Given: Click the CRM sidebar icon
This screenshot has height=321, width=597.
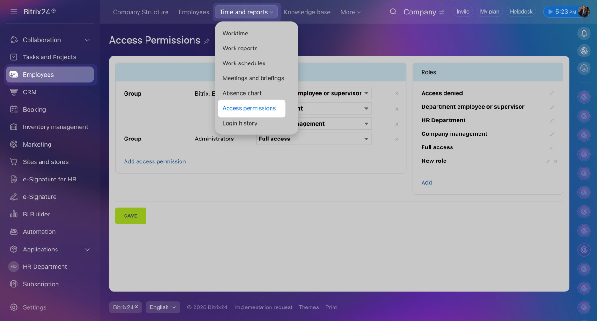Looking at the screenshot, I should pyautogui.click(x=14, y=92).
